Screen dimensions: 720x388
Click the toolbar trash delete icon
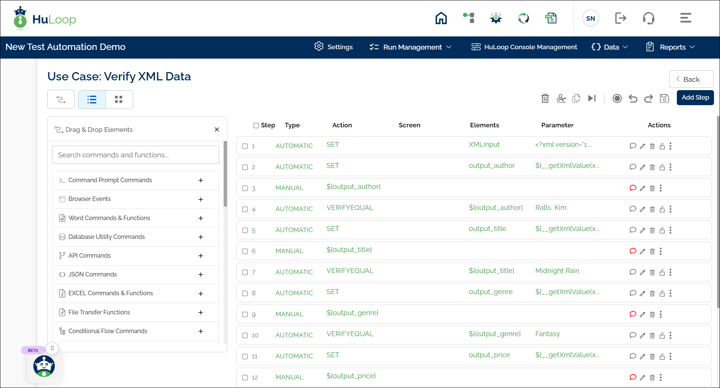[x=545, y=98]
